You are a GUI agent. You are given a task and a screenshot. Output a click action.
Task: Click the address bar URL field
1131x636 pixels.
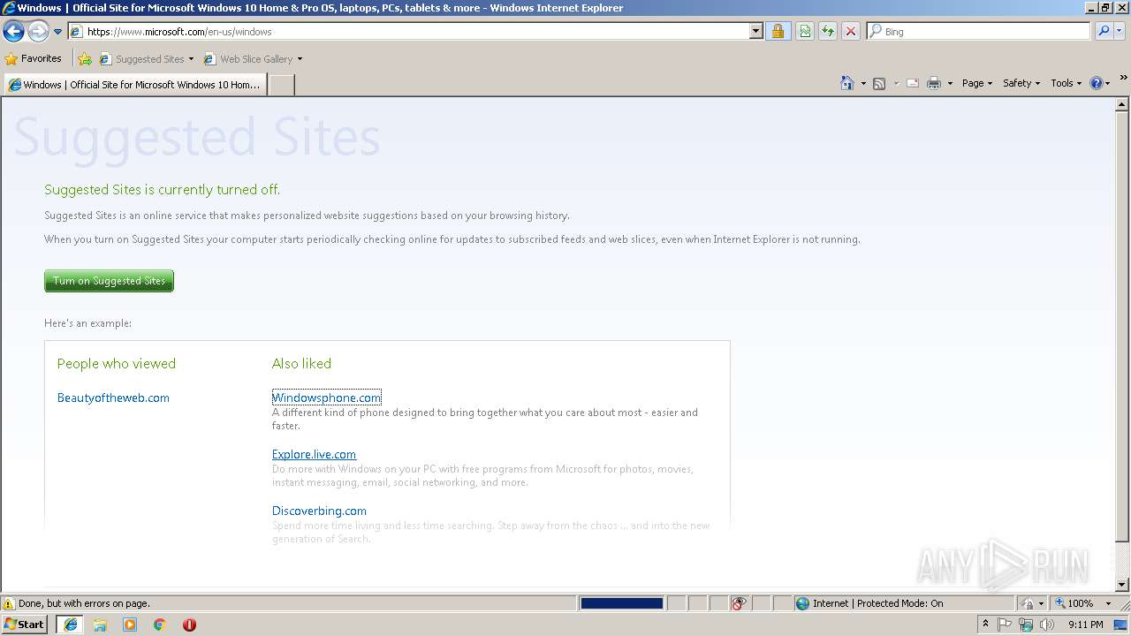pyautogui.click(x=409, y=31)
